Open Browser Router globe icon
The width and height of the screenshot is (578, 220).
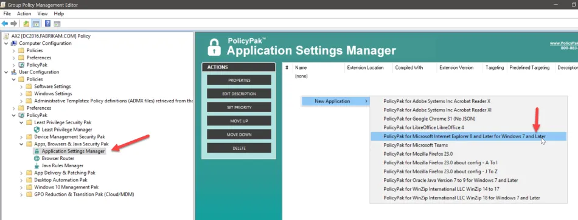37,158
